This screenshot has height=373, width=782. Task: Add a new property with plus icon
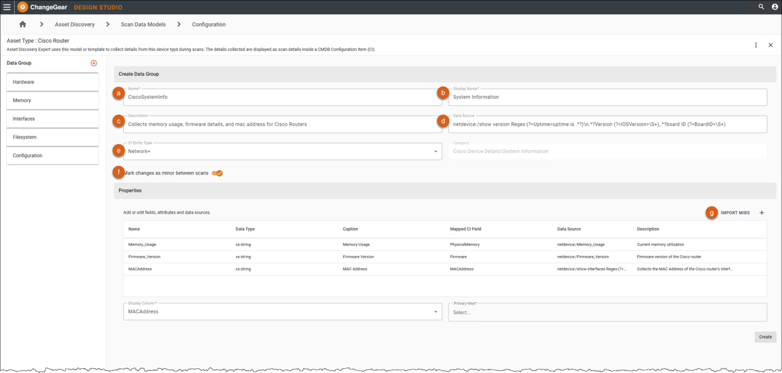[x=762, y=213]
